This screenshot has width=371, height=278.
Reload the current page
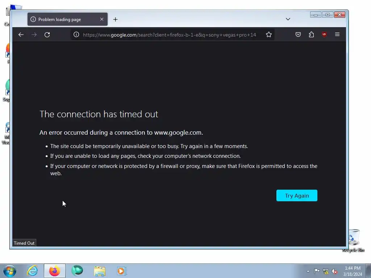(47, 35)
